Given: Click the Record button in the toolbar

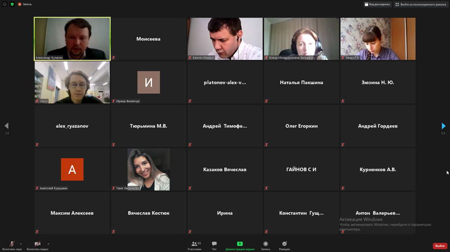Looking at the screenshot, I should (265, 245).
